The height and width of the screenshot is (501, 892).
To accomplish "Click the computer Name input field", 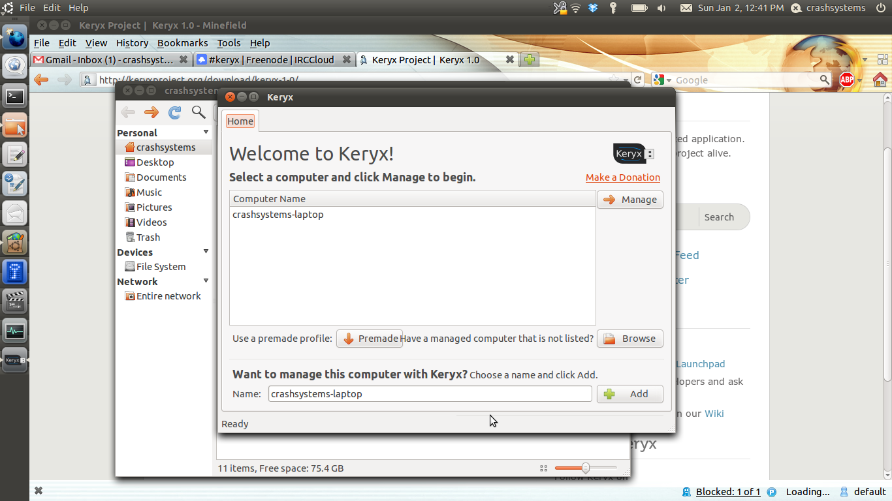I will 430,394.
